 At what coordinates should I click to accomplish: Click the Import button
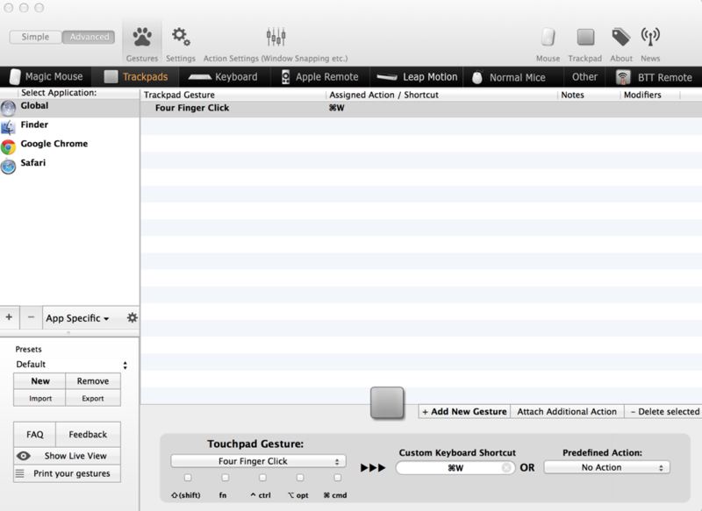coord(39,398)
